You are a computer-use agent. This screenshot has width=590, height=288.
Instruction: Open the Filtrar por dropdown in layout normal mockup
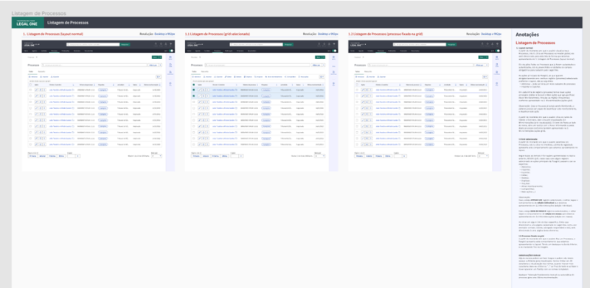click(156, 65)
